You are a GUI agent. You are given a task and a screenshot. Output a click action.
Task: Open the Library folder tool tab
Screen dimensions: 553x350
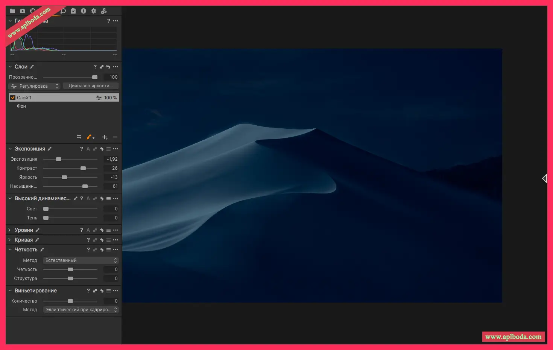click(x=12, y=11)
